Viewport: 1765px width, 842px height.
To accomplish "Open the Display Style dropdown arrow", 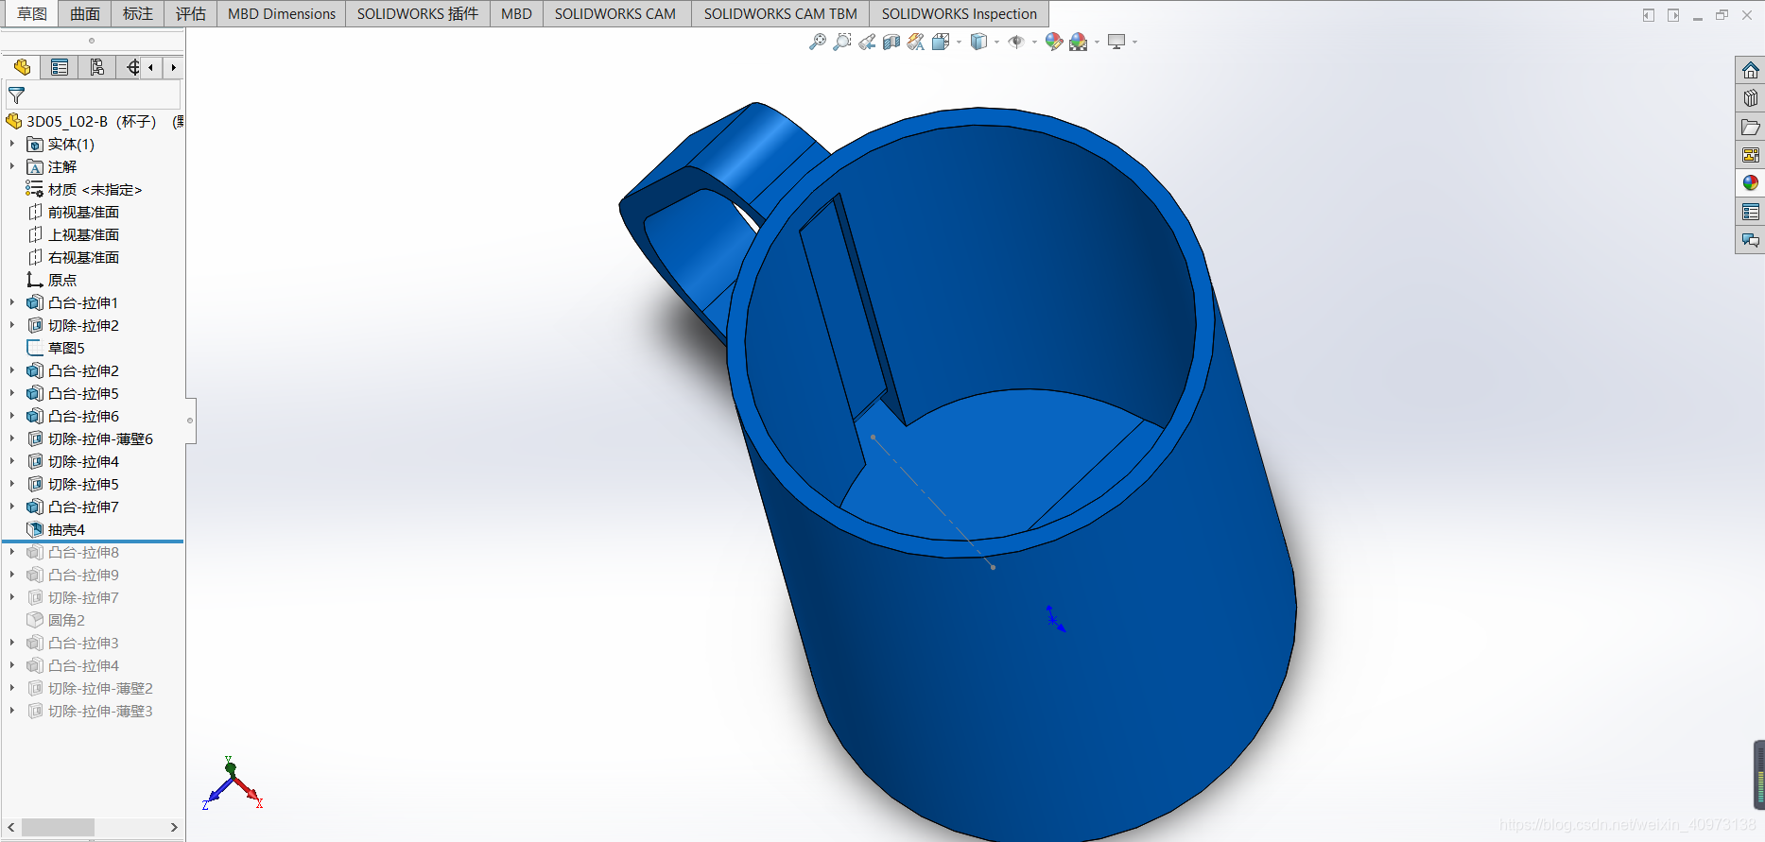I will pos(996,42).
